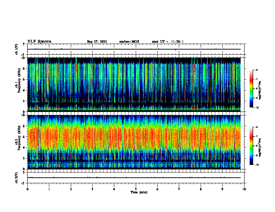Image resolution: width=275 pixels, height=212 pixels.
Task: Click the ch.2 frequency tick "6" kHz
Action: (24, 137)
